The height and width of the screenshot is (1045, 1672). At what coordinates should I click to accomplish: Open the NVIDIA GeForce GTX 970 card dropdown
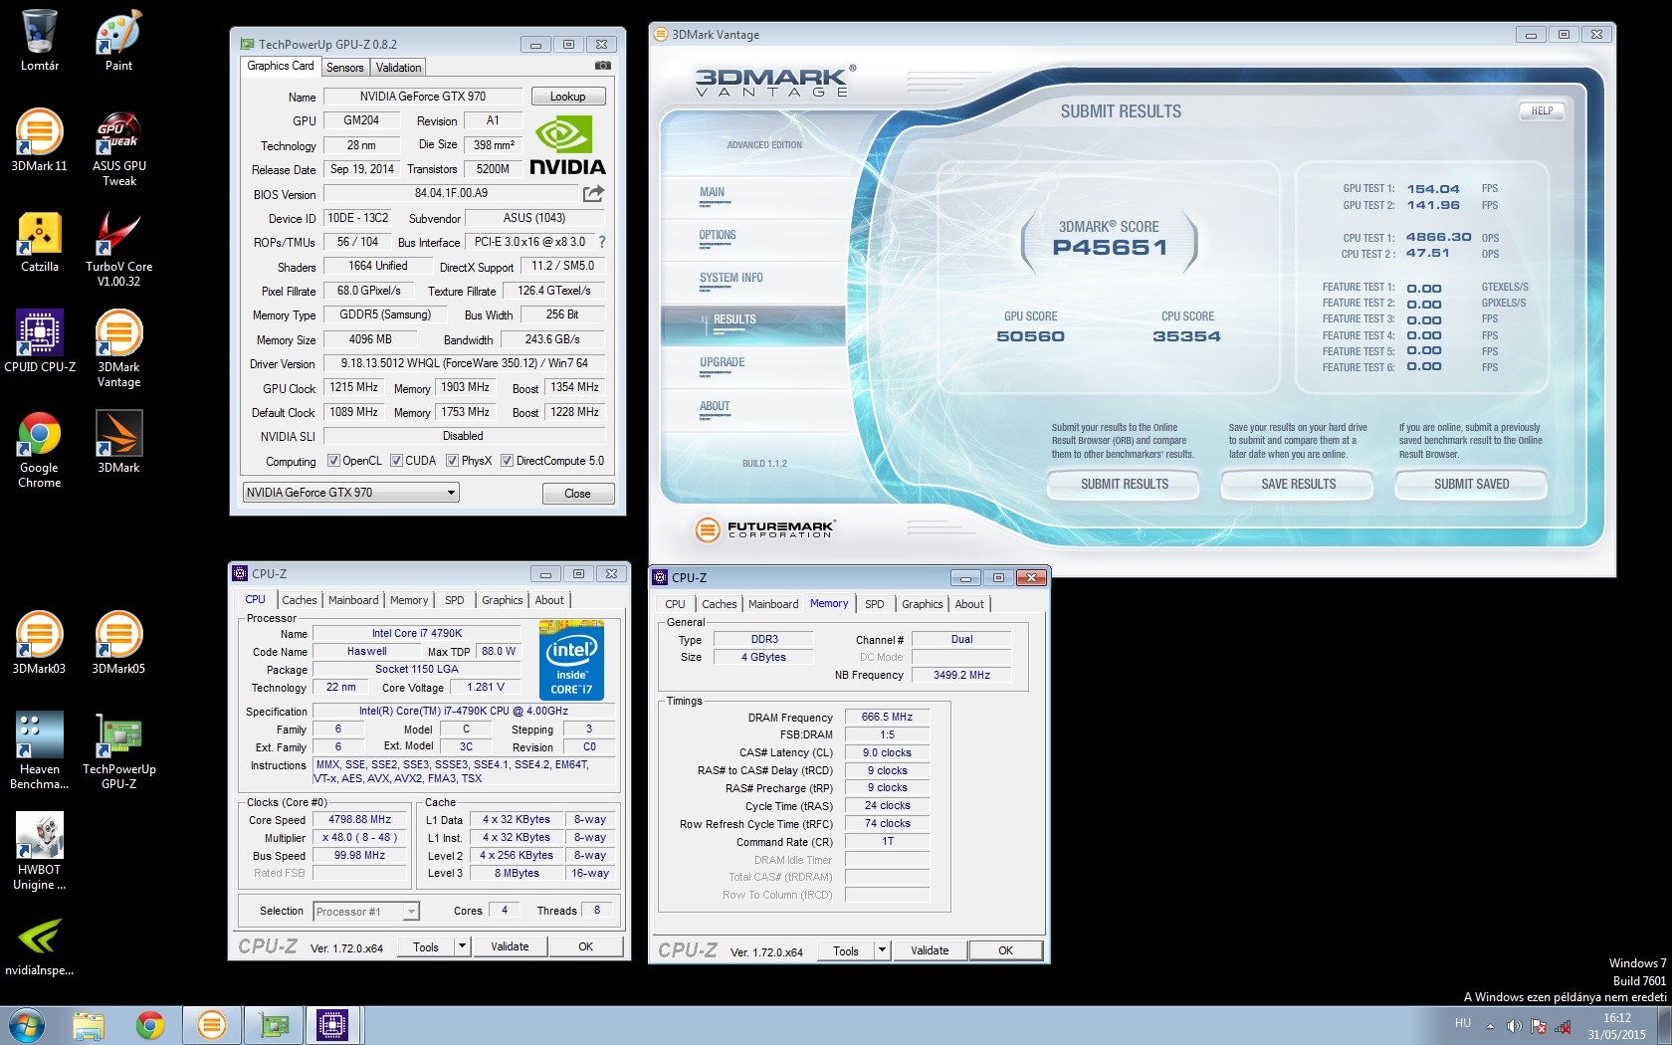point(350,493)
